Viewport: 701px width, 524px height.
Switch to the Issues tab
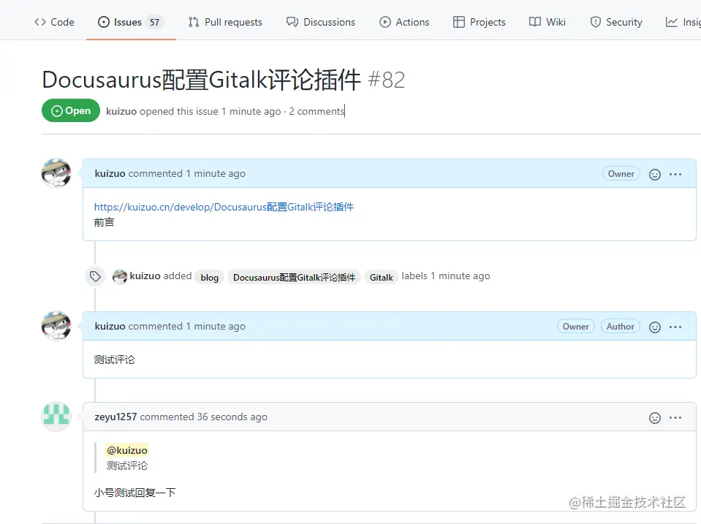point(131,22)
